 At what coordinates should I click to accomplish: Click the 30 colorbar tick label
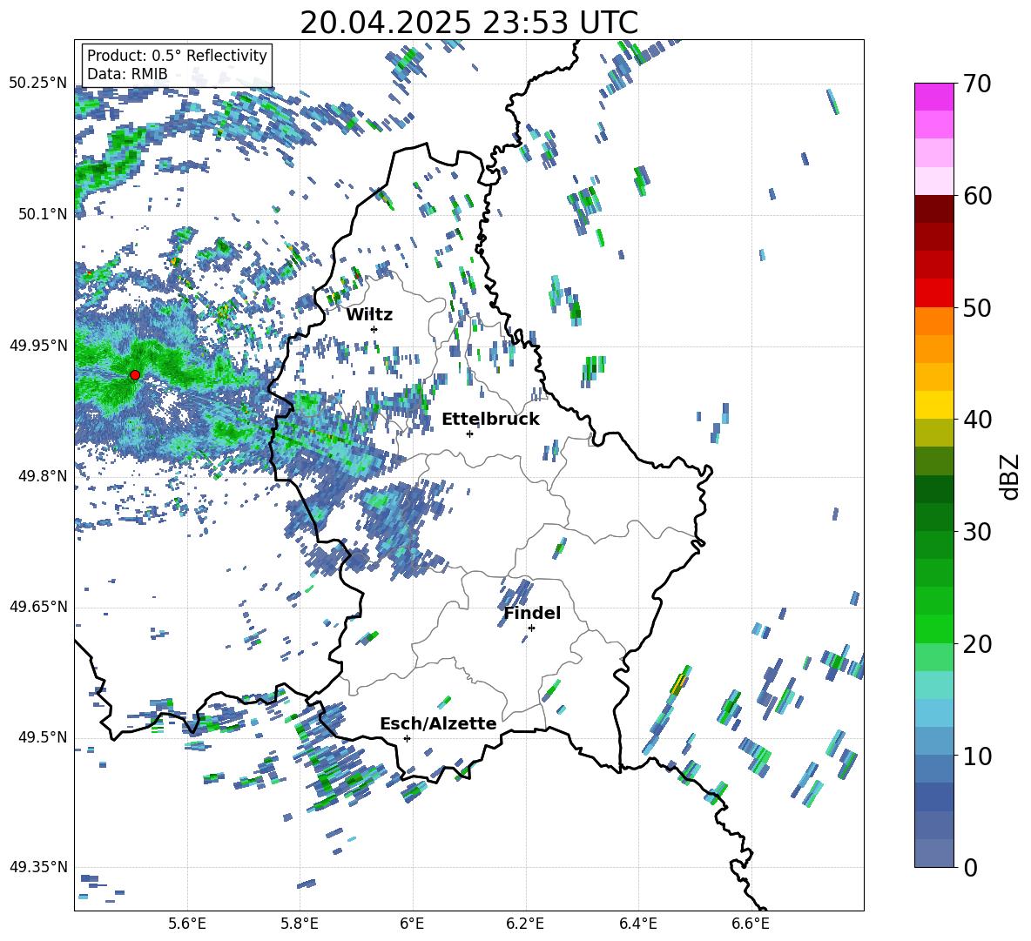click(977, 532)
